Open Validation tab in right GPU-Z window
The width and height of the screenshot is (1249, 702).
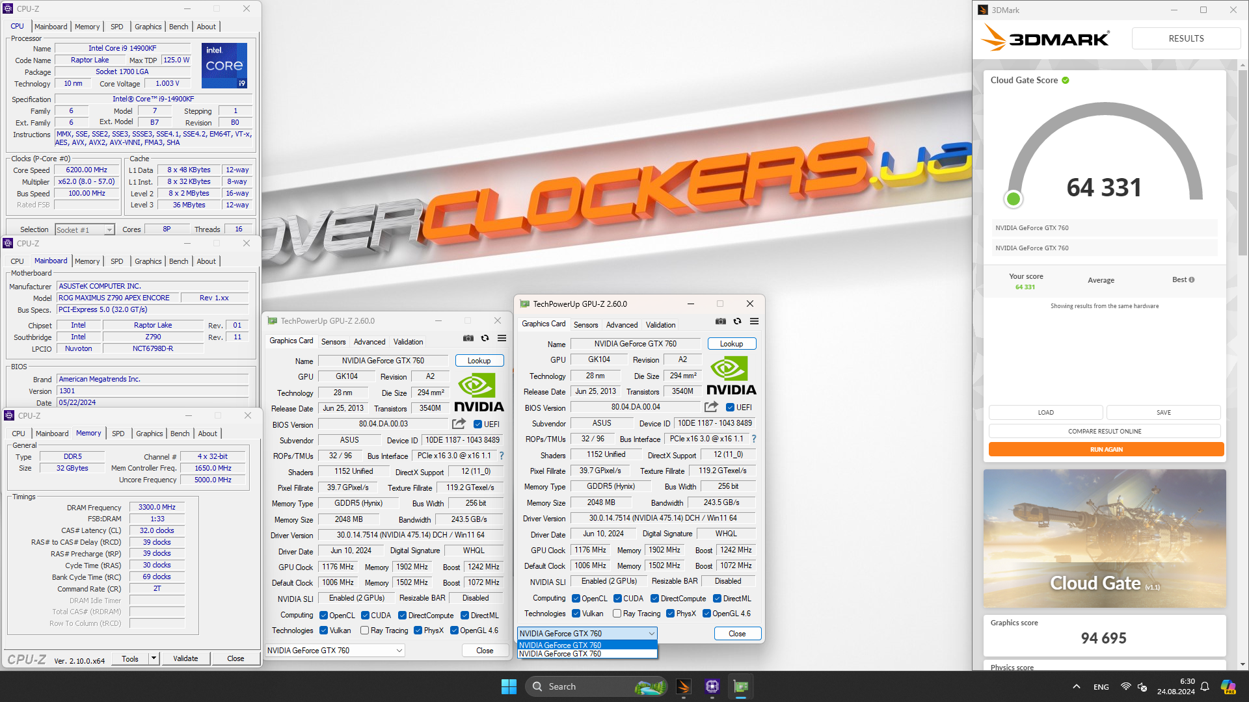pos(660,325)
